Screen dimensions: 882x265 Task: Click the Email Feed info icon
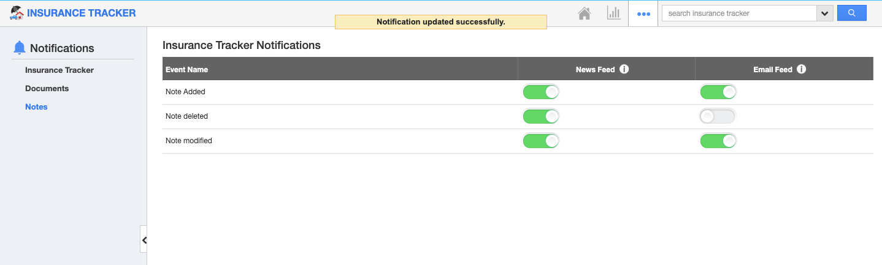click(x=801, y=69)
